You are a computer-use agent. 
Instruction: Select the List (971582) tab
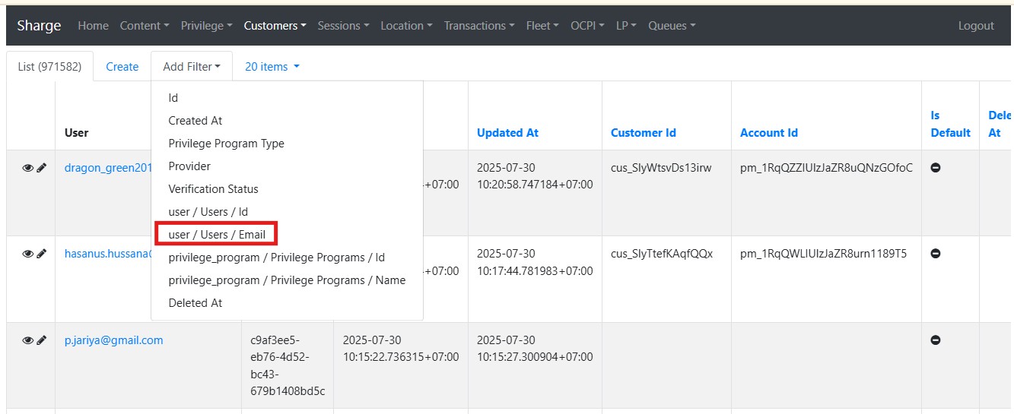49,67
